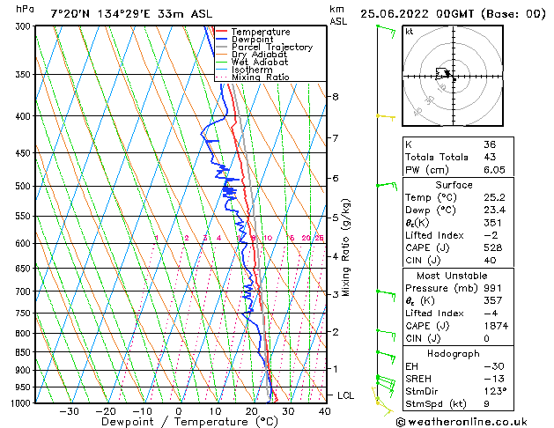This screenshot has width=554, height=428.
Task: Click the 700 hPa pressure label
Action: point(25,291)
